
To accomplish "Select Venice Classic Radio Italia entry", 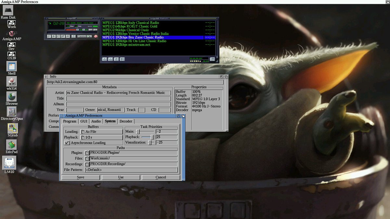I will 159,34.
